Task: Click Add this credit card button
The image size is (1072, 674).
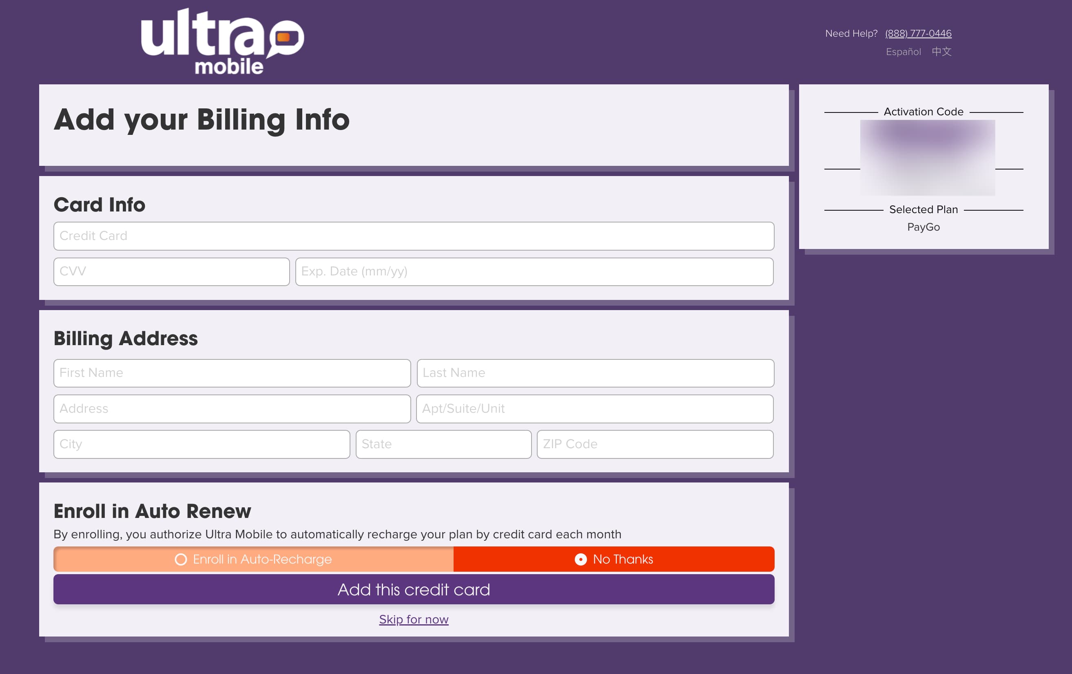Action: [414, 589]
